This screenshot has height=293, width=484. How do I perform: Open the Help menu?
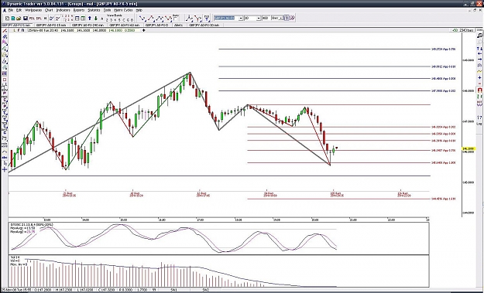tap(139, 10)
